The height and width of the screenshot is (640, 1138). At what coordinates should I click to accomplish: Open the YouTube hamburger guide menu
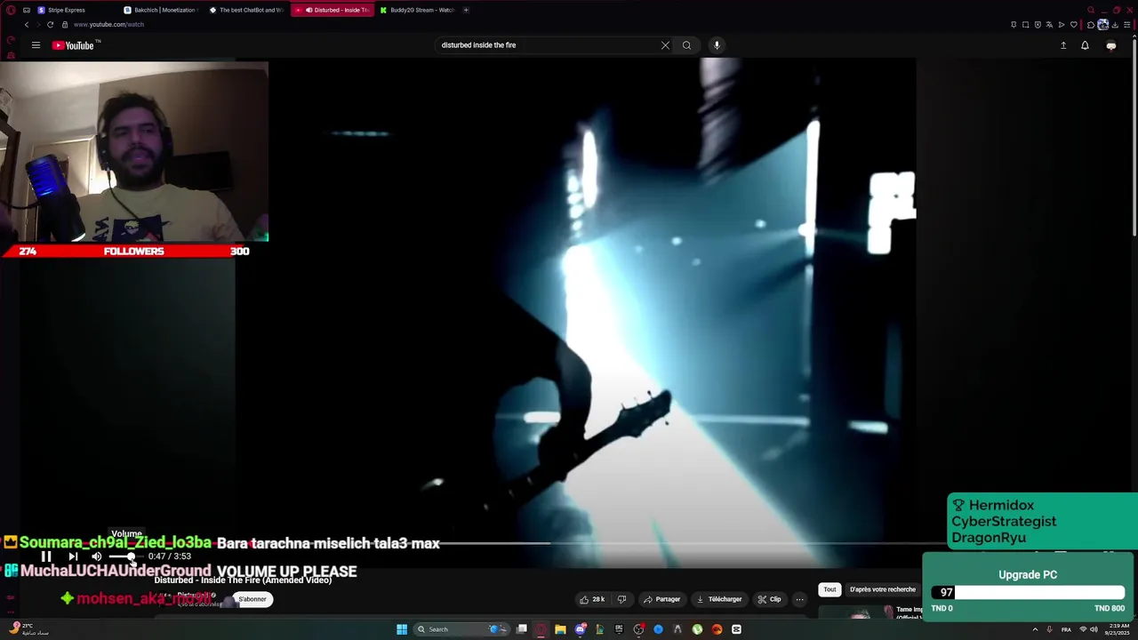point(36,45)
